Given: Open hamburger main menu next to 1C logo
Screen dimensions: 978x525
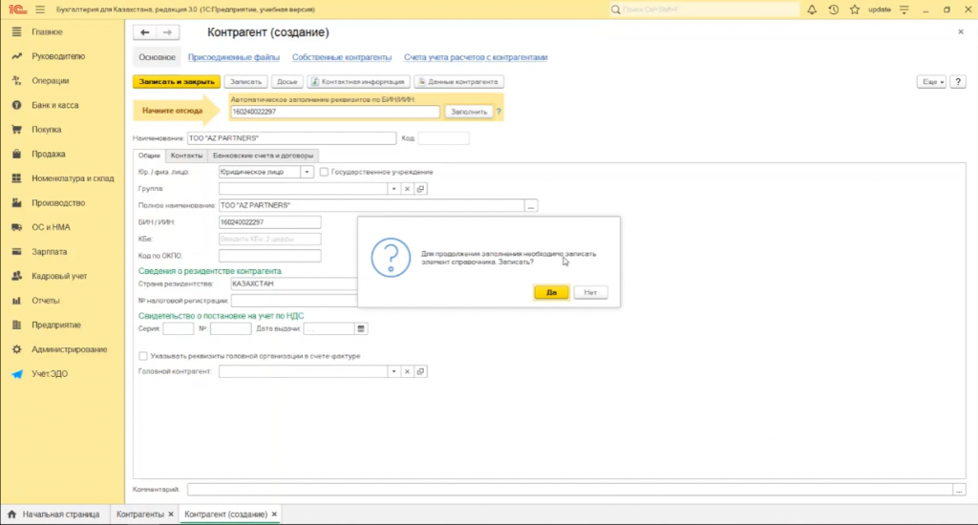Looking at the screenshot, I should click(39, 9).
